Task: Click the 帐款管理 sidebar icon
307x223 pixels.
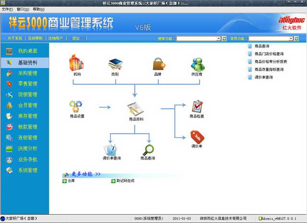Action: coord(9,127)
